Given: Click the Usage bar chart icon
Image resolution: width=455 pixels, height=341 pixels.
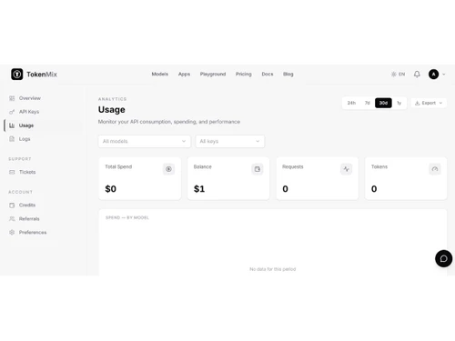Looking at the screenshot, I should tap(12, 125).
